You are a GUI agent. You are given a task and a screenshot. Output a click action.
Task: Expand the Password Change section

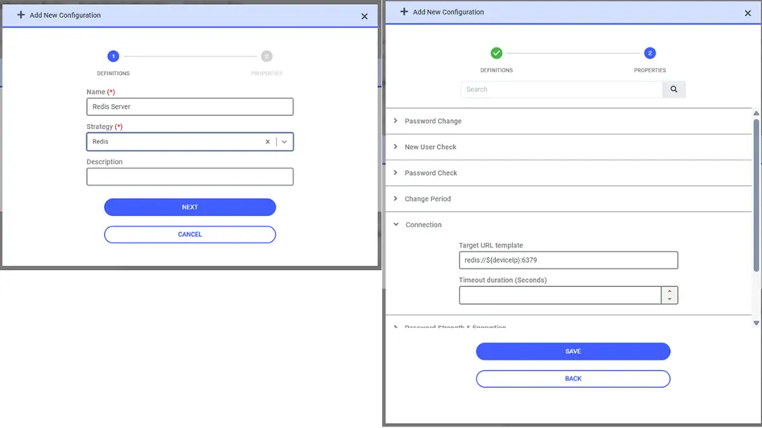568,121
